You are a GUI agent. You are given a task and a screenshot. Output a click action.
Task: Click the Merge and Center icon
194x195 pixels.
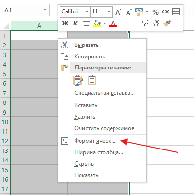(176, 12)
